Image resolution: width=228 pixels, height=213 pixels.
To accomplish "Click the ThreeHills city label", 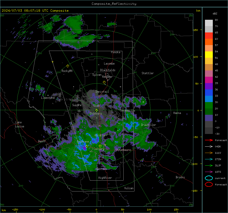I will click(127, 111).
